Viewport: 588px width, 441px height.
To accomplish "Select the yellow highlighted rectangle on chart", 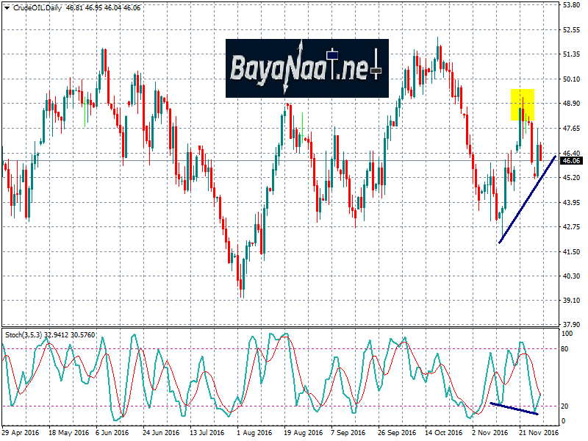I will point(523,104).
